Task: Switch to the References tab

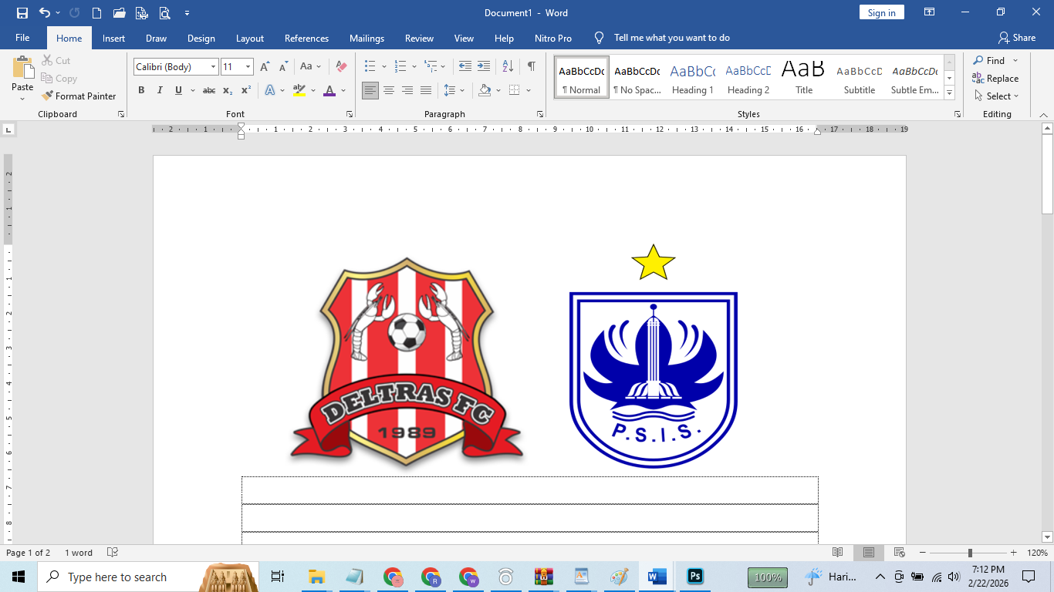Action: (306, 38)
